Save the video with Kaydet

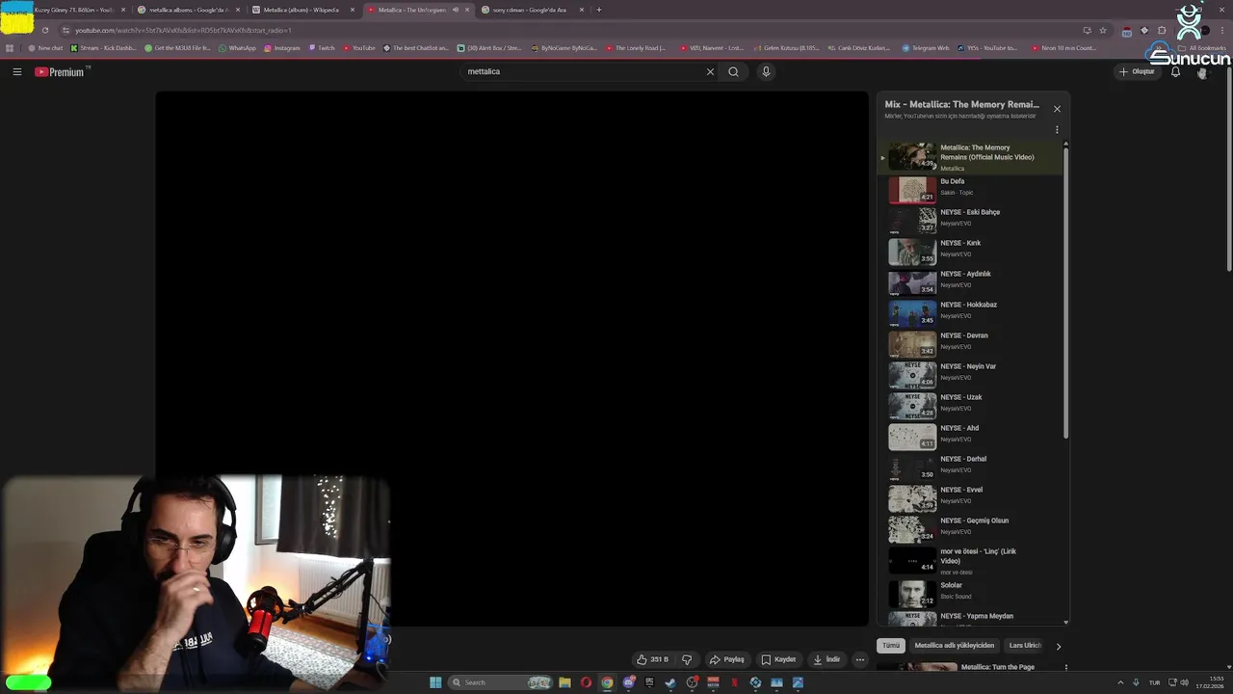pos(779,659)
